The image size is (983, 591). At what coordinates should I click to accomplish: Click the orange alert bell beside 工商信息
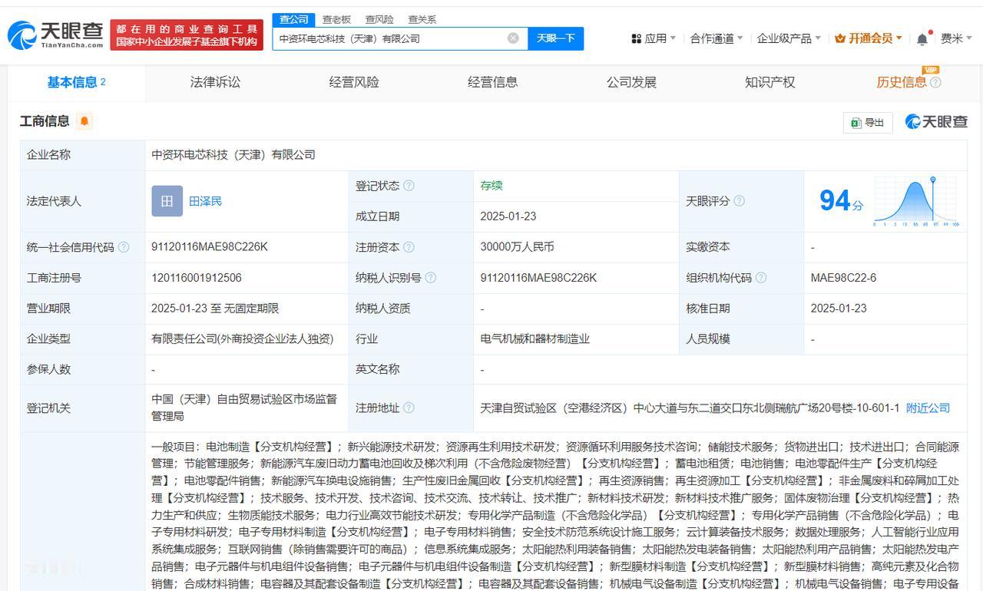pyautogui.click(x=84, y=121)
